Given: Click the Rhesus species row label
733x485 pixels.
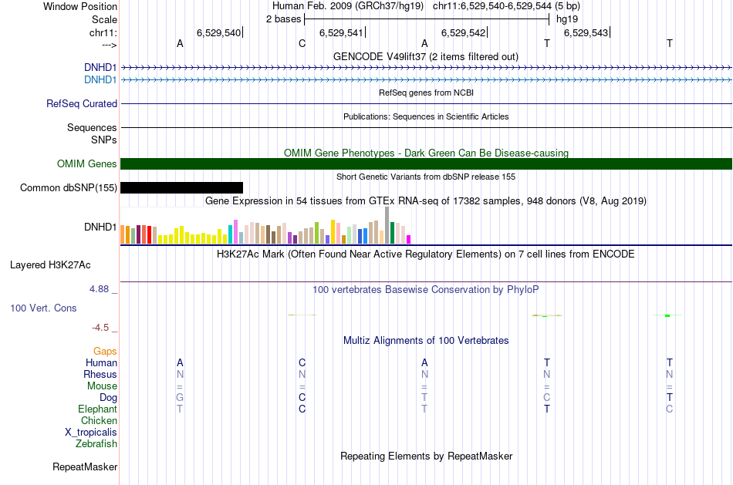Looking at the screenshot, I should coord(100,375).
